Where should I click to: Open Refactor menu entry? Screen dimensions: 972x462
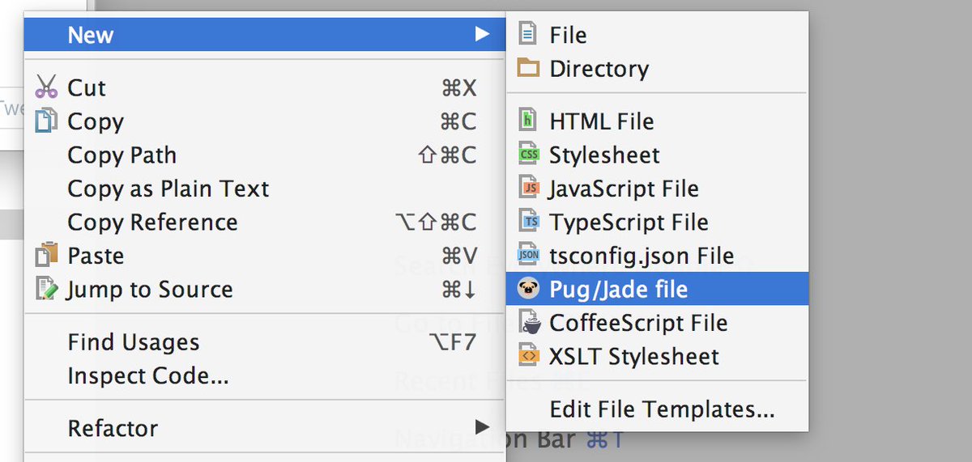(x=265, y=427)
